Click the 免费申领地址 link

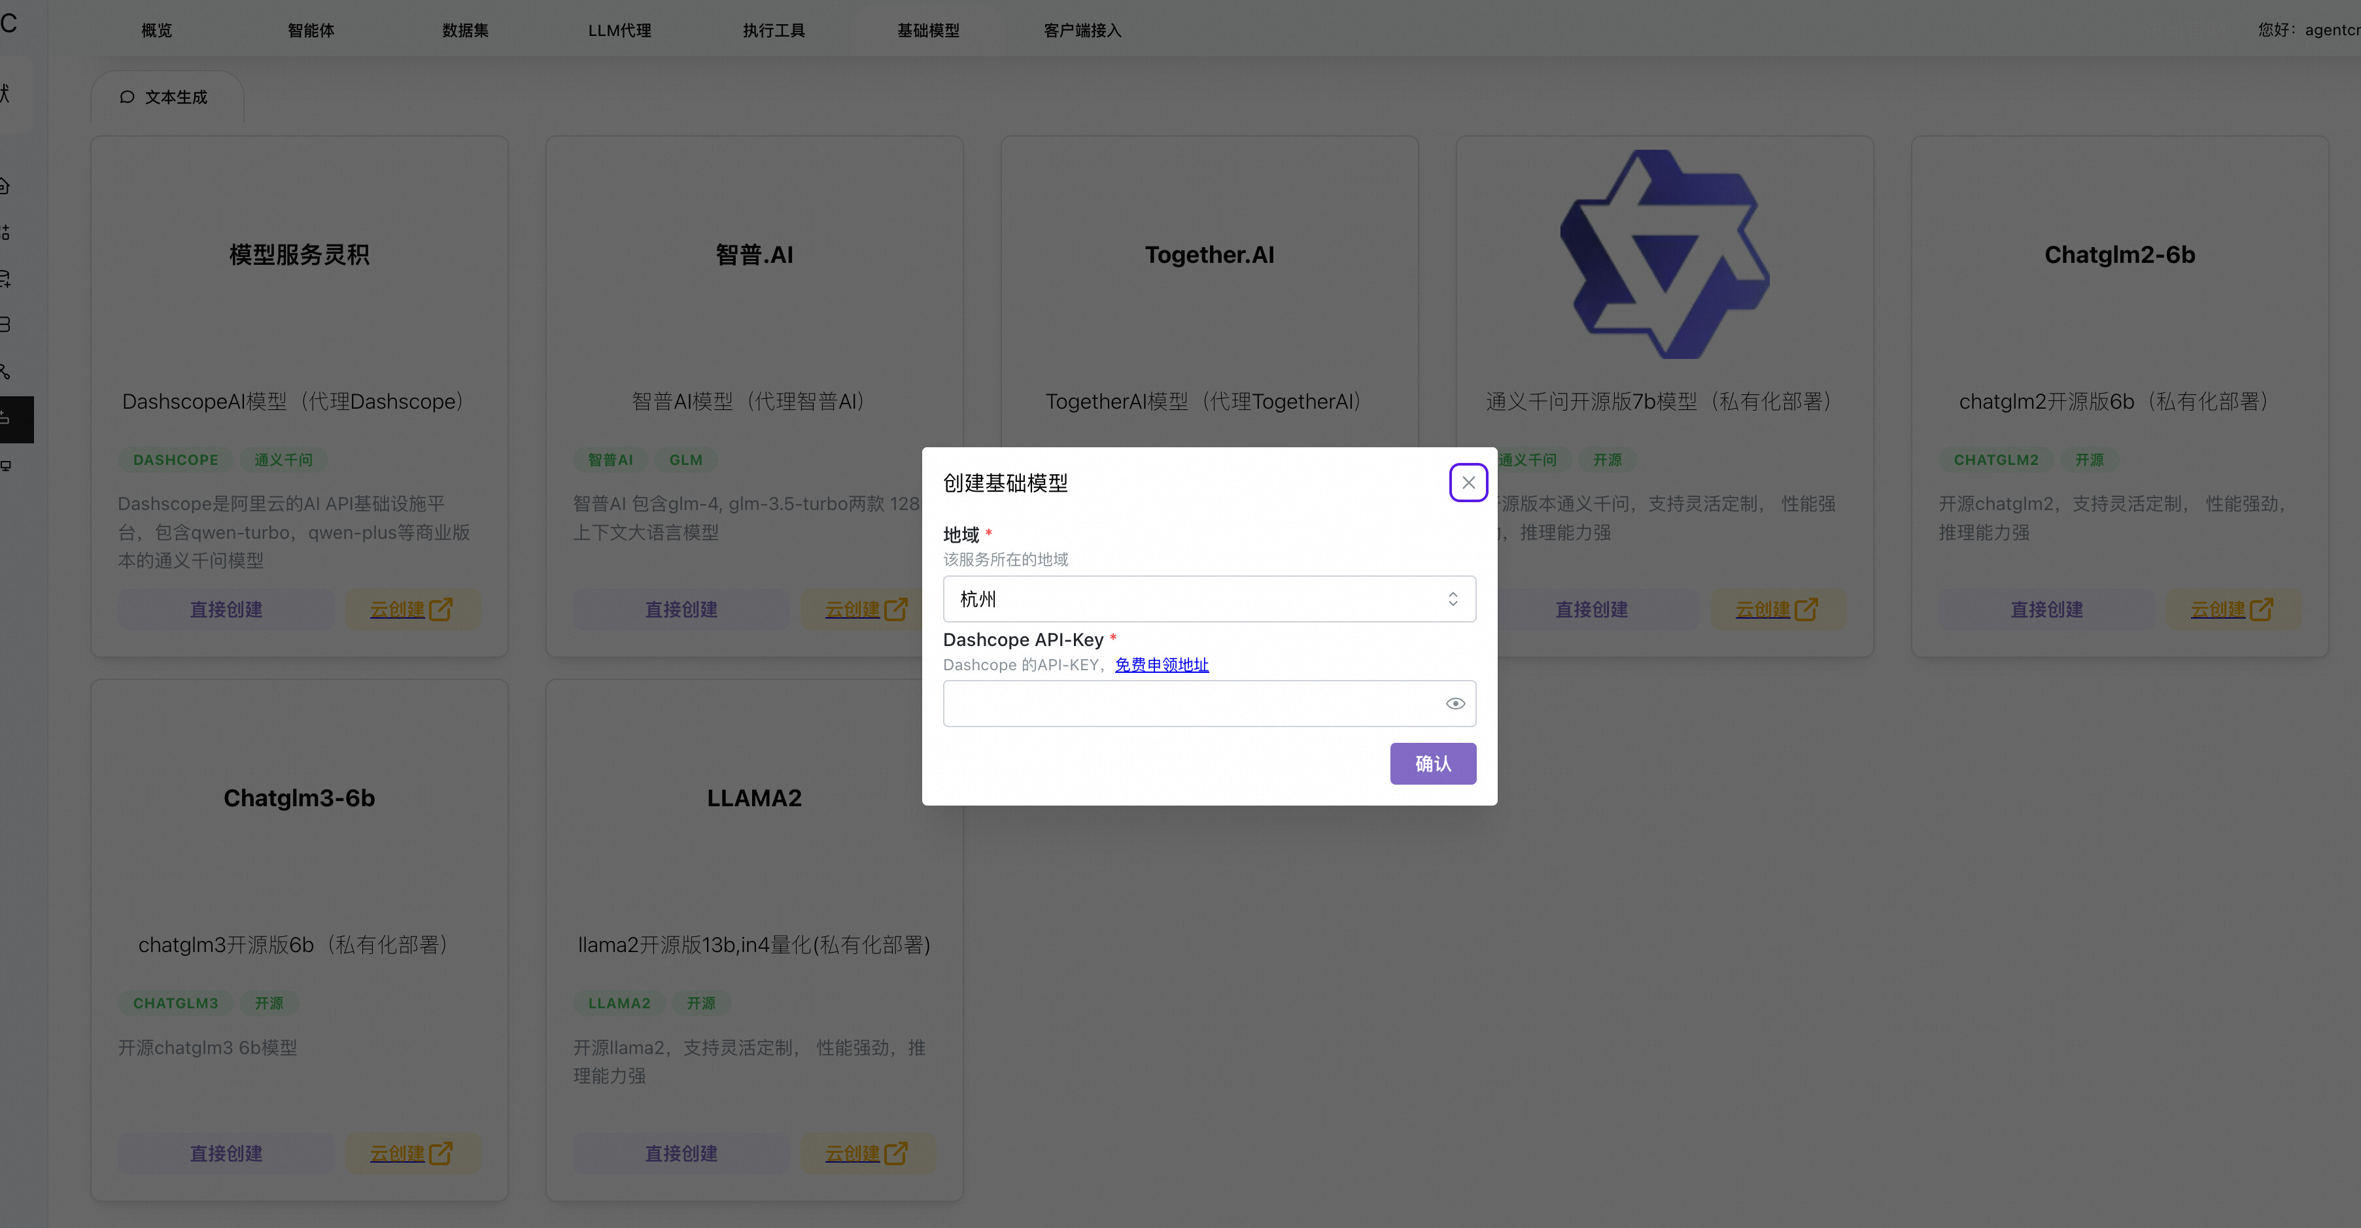[x=1162, y=665]
